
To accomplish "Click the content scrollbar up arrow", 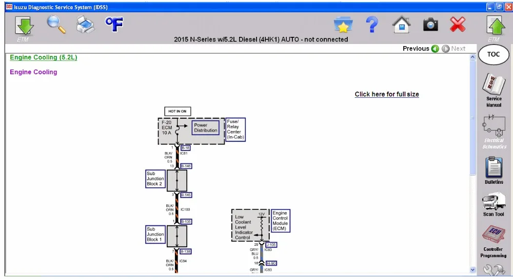I will [472, 57].
